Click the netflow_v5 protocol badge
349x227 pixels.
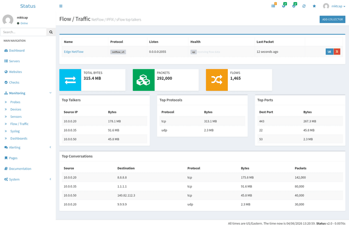[118, 52]
